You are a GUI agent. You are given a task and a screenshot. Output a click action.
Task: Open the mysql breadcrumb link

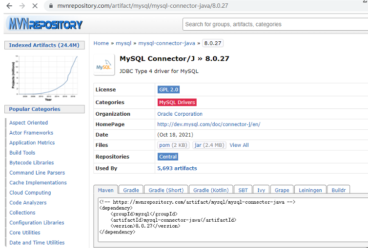[x=123, y=43]
